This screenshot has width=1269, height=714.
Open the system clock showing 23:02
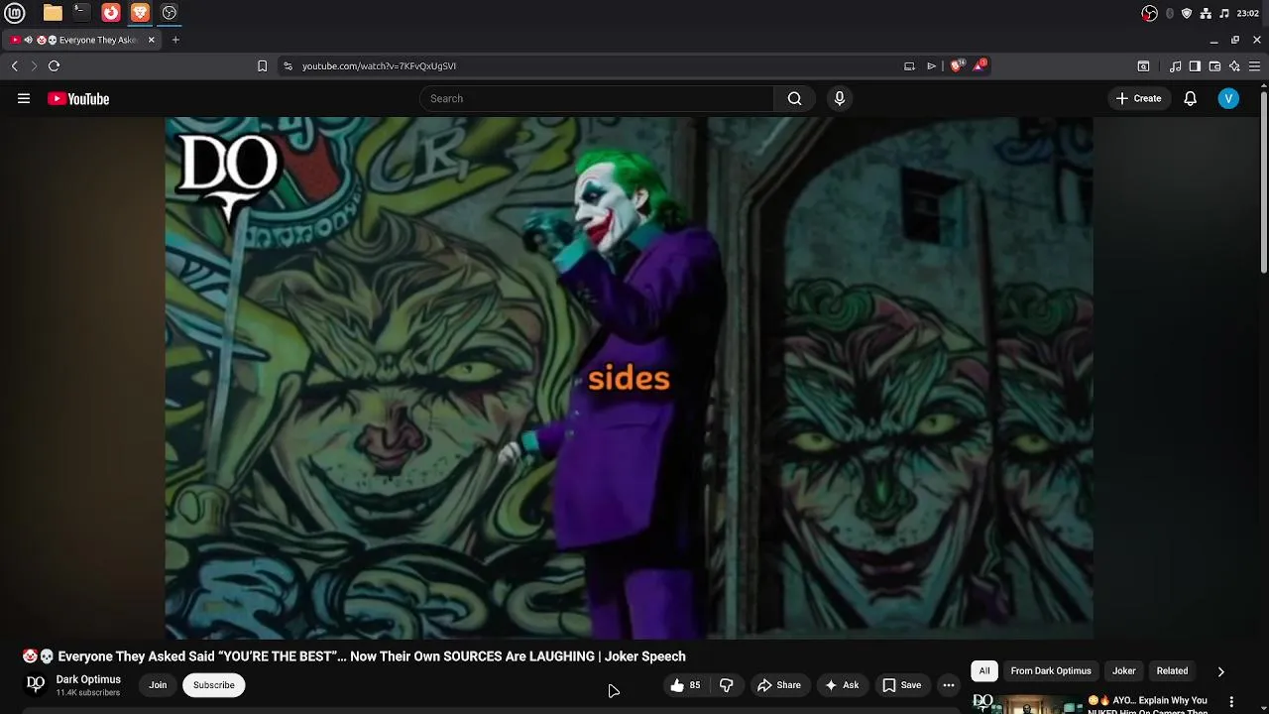[1248, 13]
